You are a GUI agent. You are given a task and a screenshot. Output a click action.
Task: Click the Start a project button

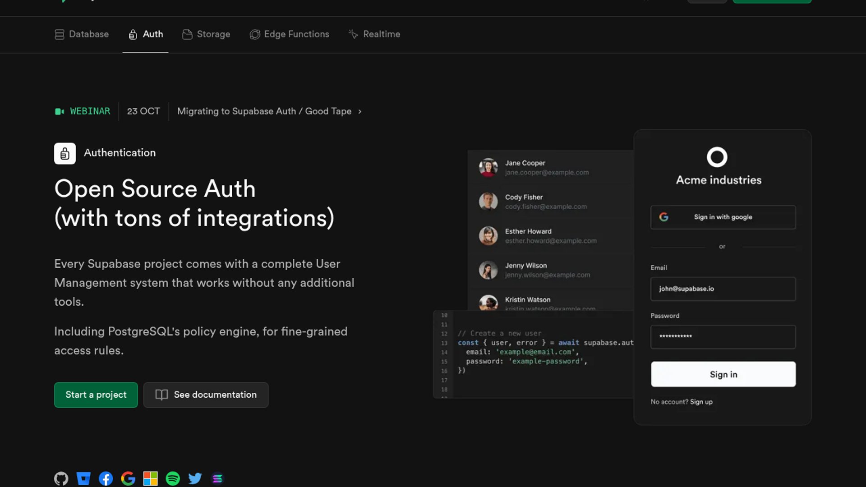click(96, 395)
